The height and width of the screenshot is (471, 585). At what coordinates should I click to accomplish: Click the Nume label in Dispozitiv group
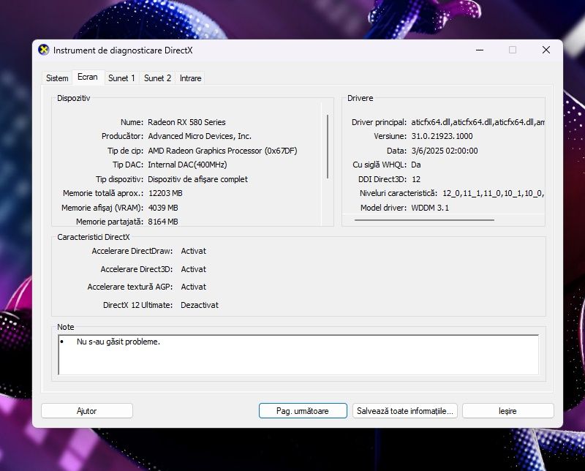(132, 122)
